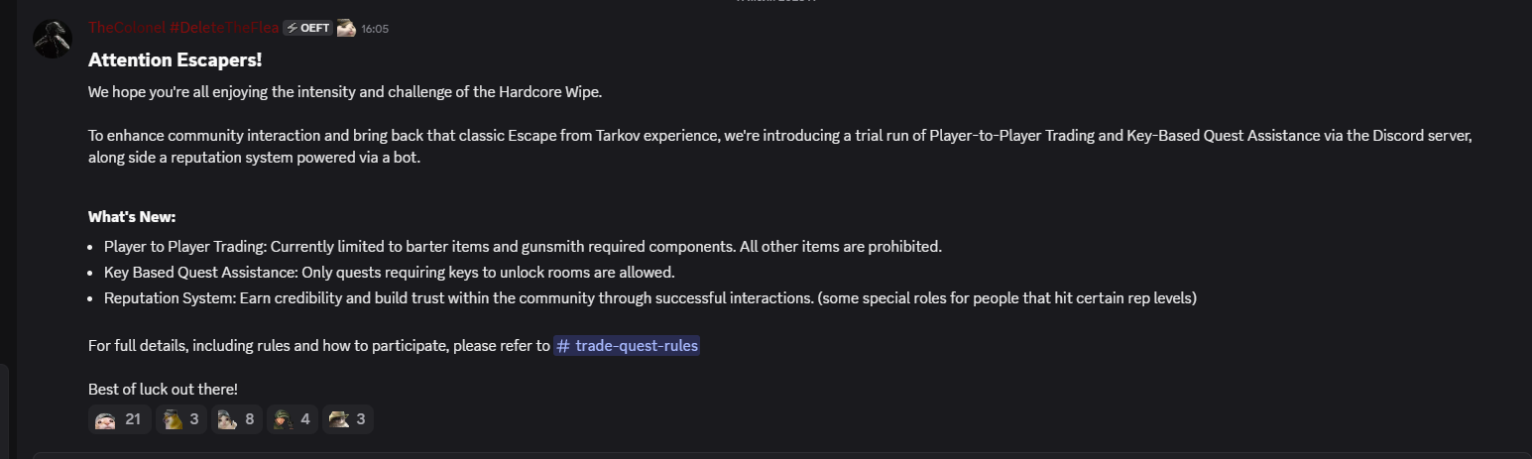This screenshot has height=459, width=1532.
Task: Click the role icon beside OEFT tag
Action: [346, 28]
